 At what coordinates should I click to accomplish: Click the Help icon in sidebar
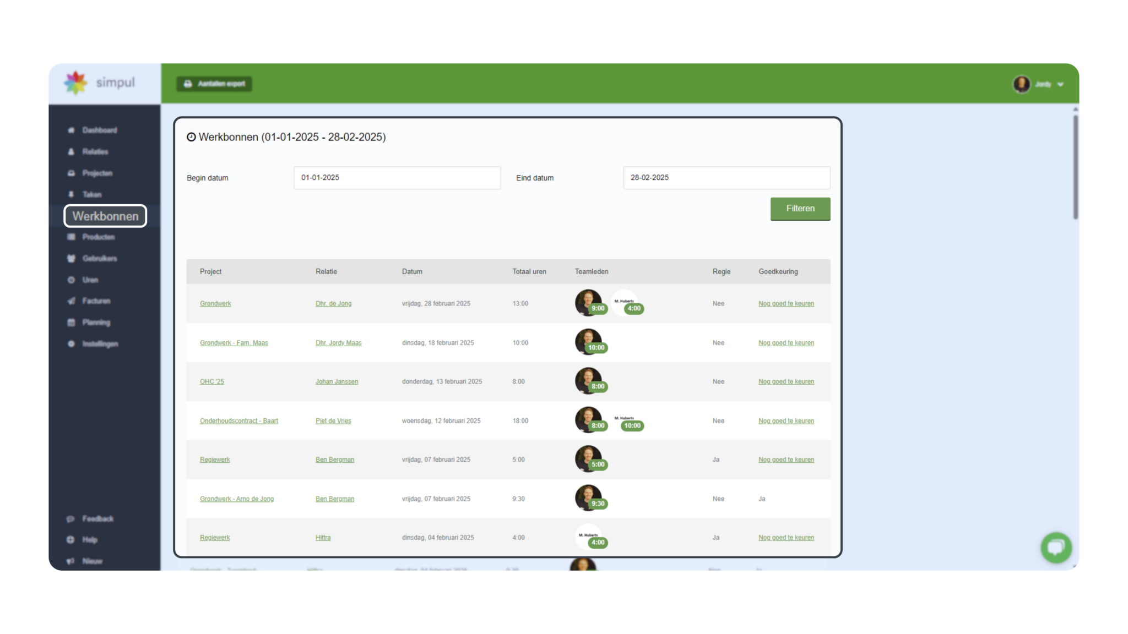70,540
